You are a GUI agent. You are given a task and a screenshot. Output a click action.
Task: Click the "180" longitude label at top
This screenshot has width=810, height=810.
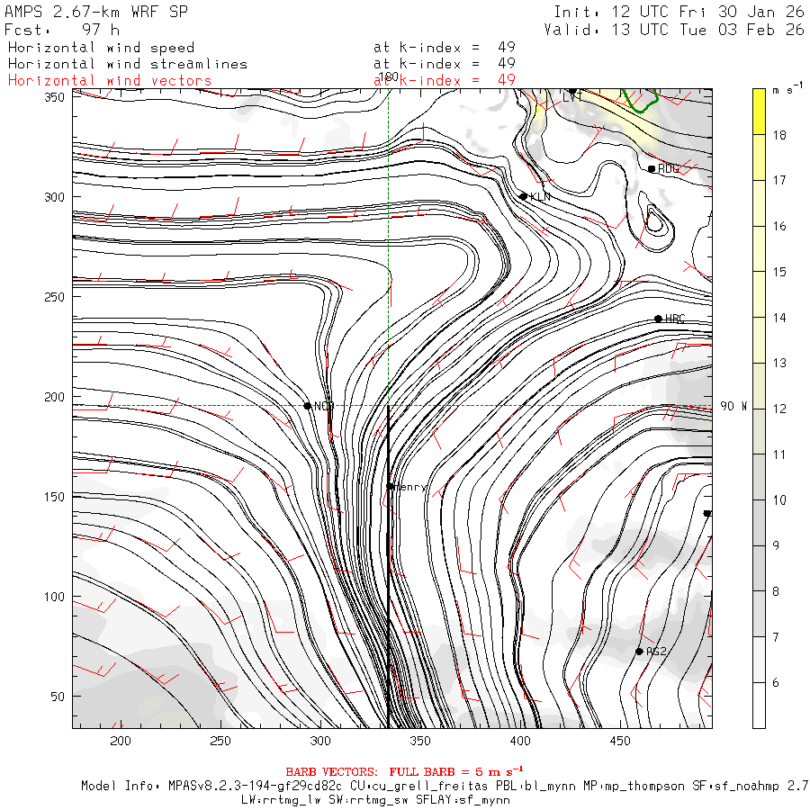(x=389, y=77)
